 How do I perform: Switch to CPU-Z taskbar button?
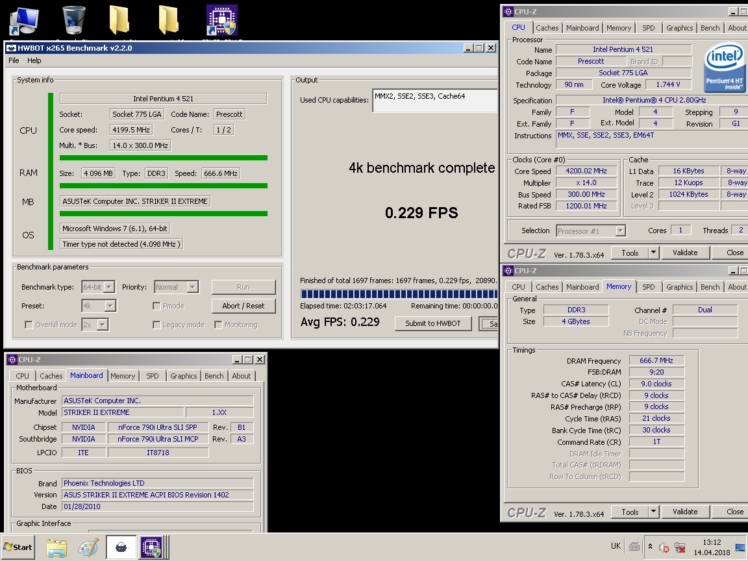(x=153, y=547)
